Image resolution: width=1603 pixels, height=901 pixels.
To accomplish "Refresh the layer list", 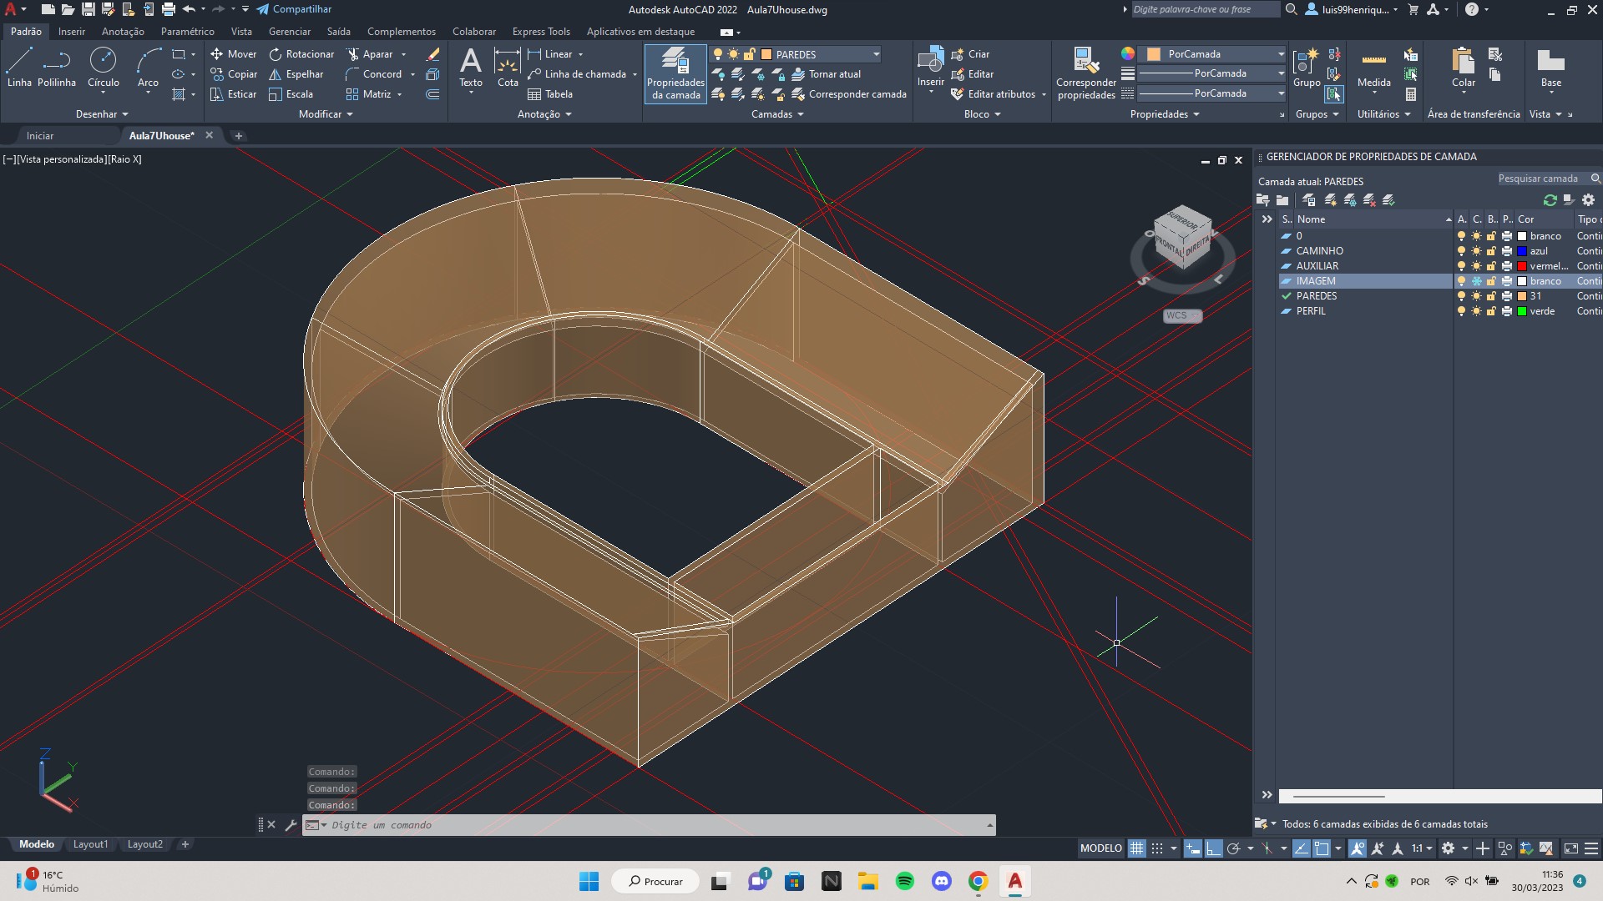I will (x=1550, y=200).
